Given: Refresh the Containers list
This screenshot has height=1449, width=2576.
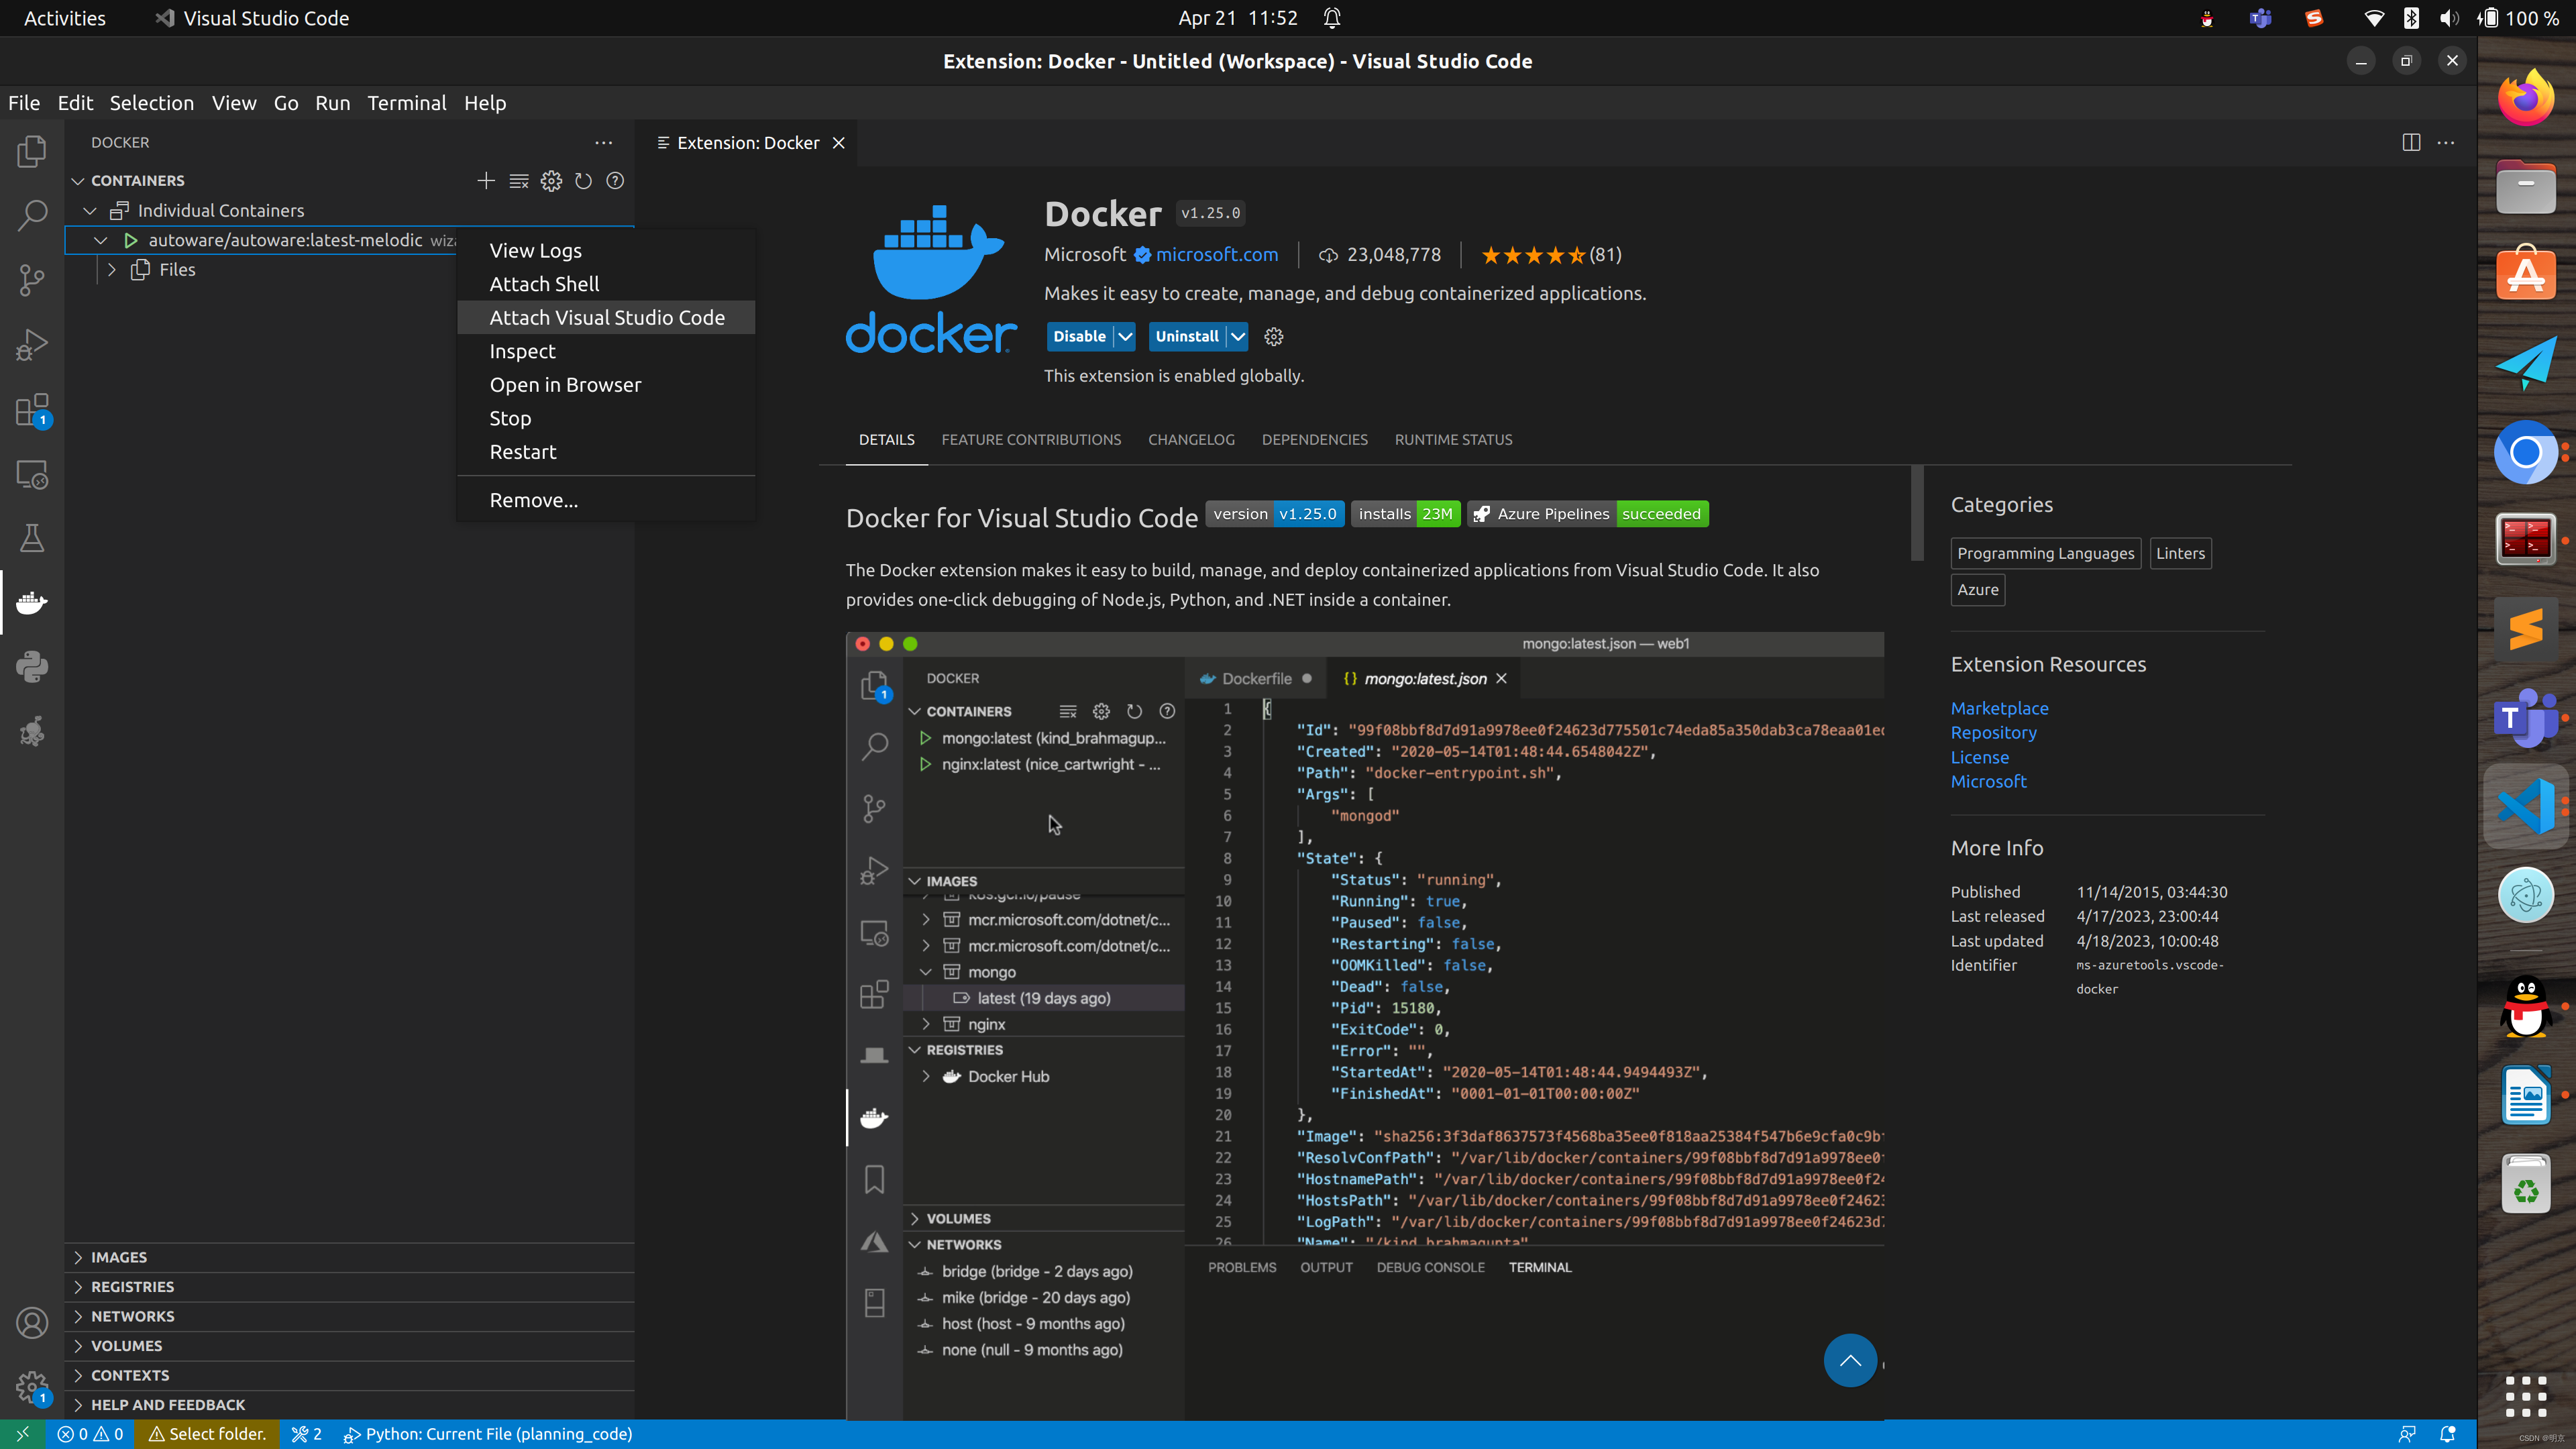Looking at the screenshot, I should pyautogui.click(x=583, y=181).
